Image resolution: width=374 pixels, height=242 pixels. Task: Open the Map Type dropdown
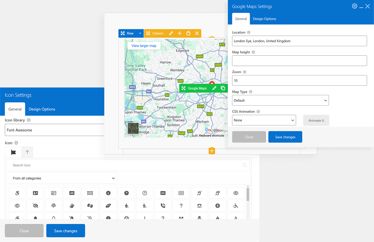280,100
